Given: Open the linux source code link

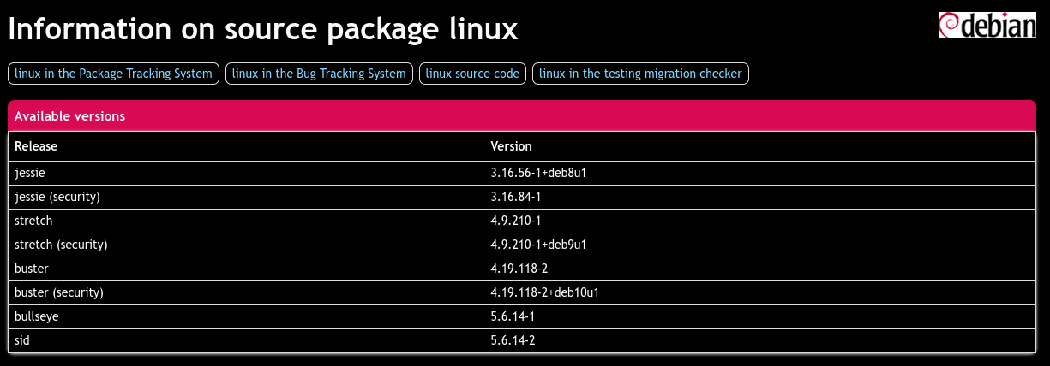Looking at the screenshot, I should coord(472,74).
